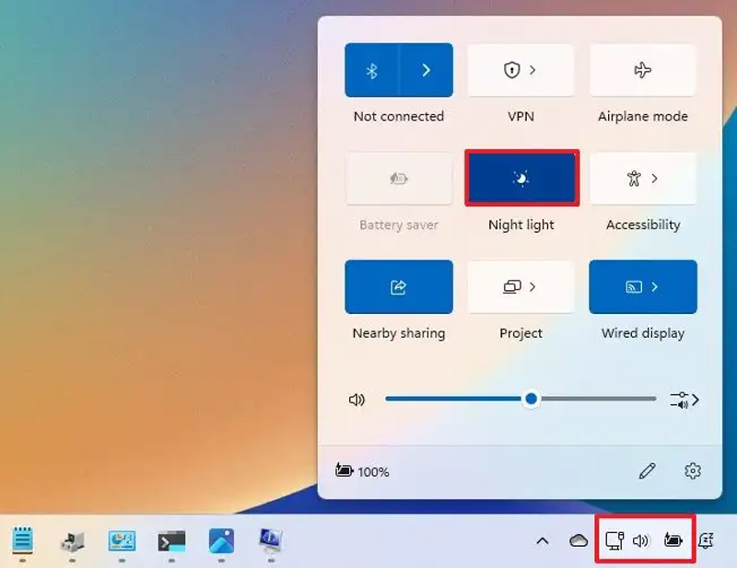Open the VPN quick settings tile

pos(521,70)
